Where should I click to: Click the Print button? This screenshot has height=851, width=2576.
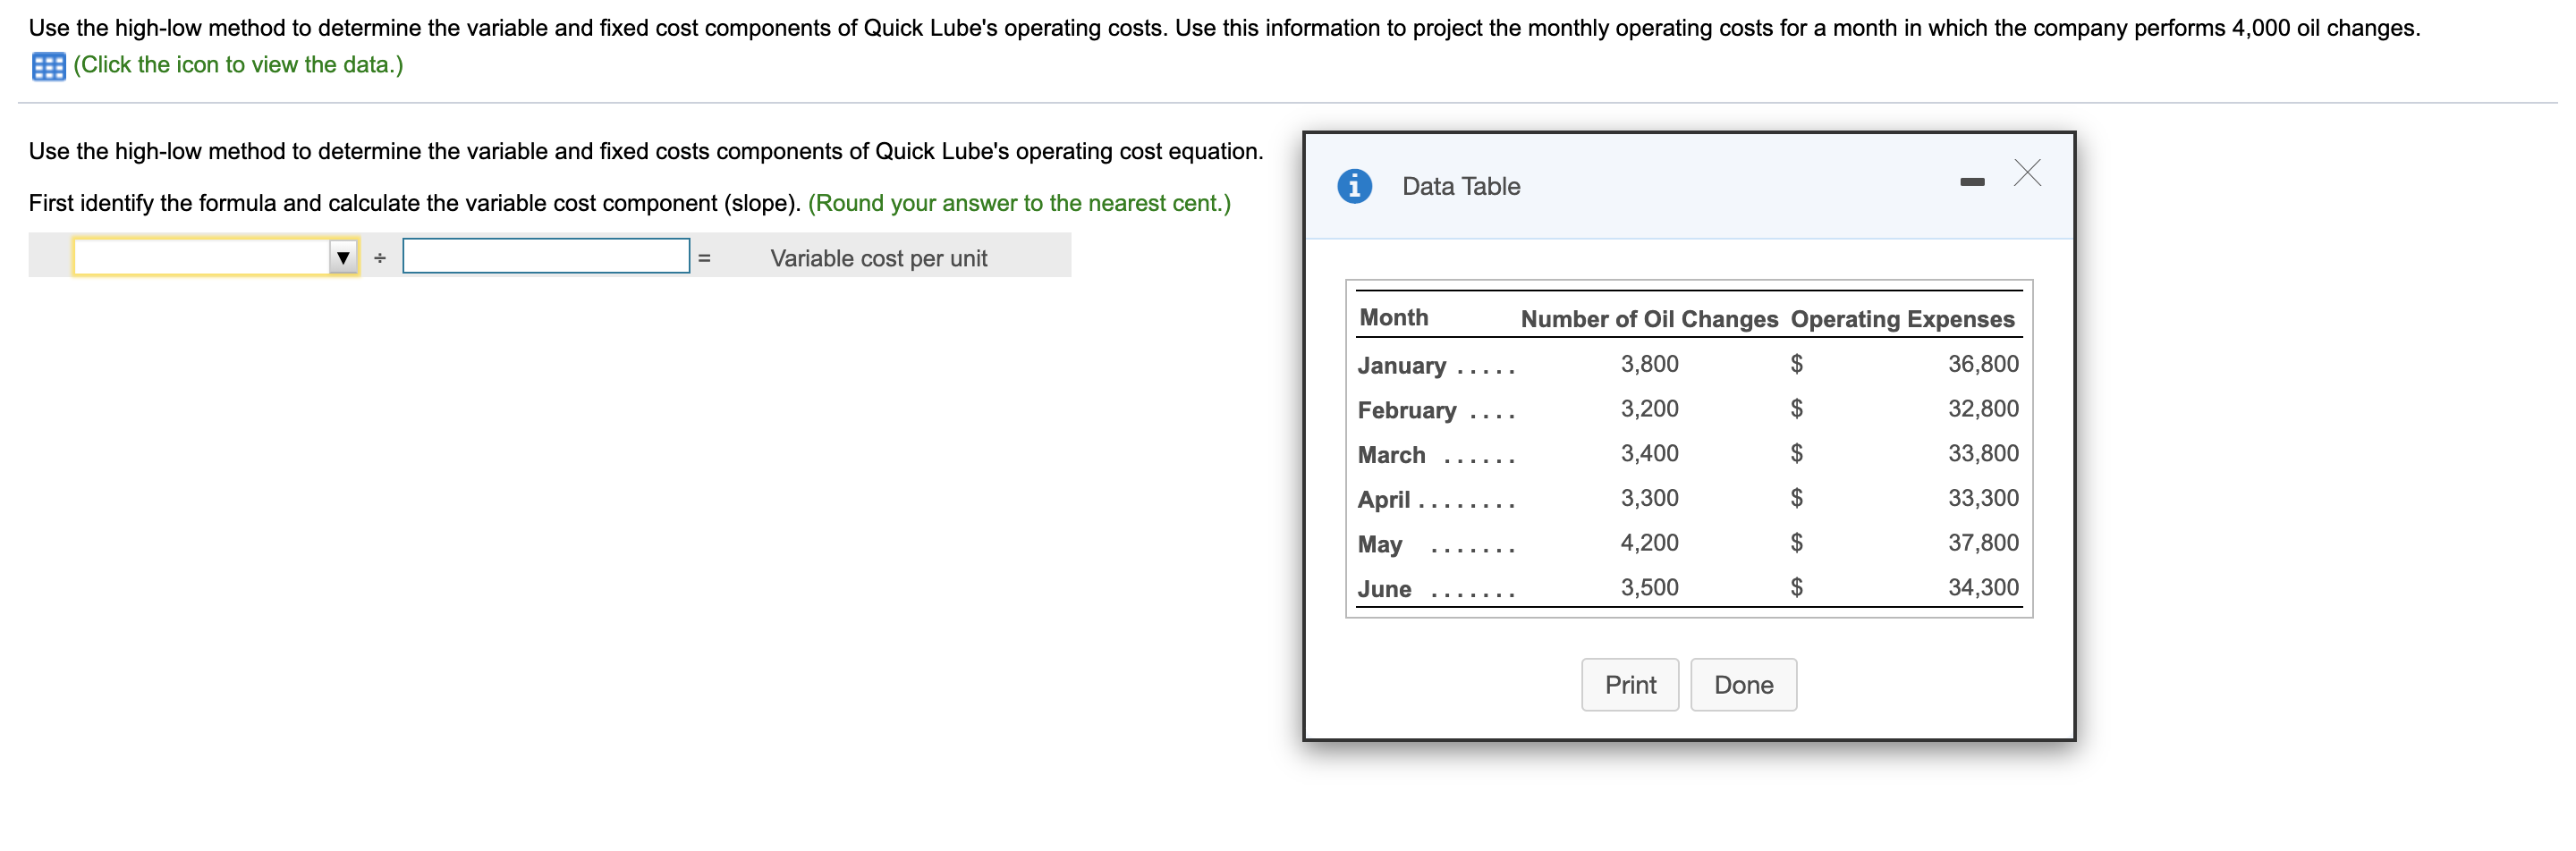[1630, 684]
